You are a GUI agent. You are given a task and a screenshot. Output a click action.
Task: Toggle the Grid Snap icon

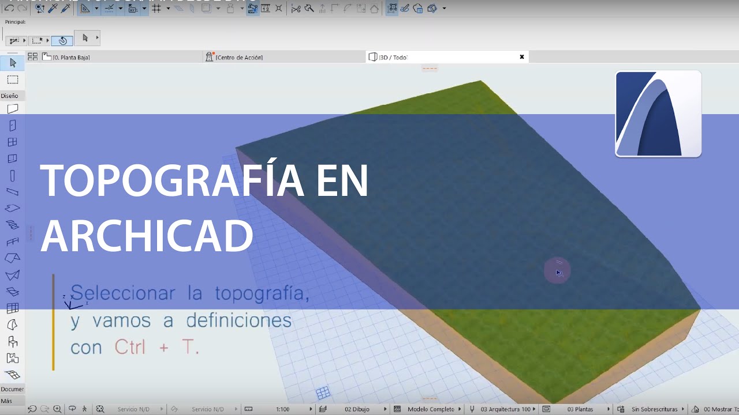[x=156, y=8]
